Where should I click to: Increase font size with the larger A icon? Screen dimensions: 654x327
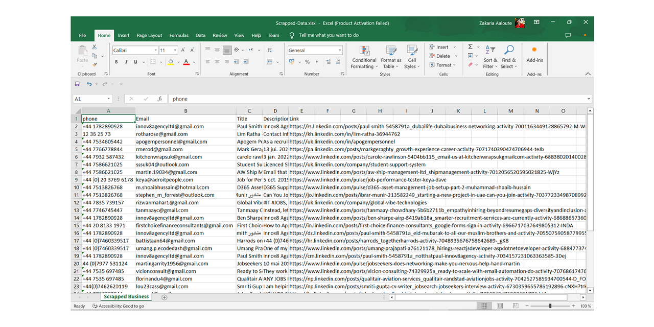(184, 50)
